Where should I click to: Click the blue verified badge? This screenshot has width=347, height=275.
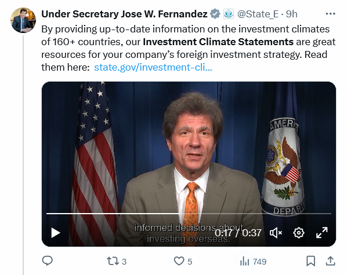pos(215,14)
